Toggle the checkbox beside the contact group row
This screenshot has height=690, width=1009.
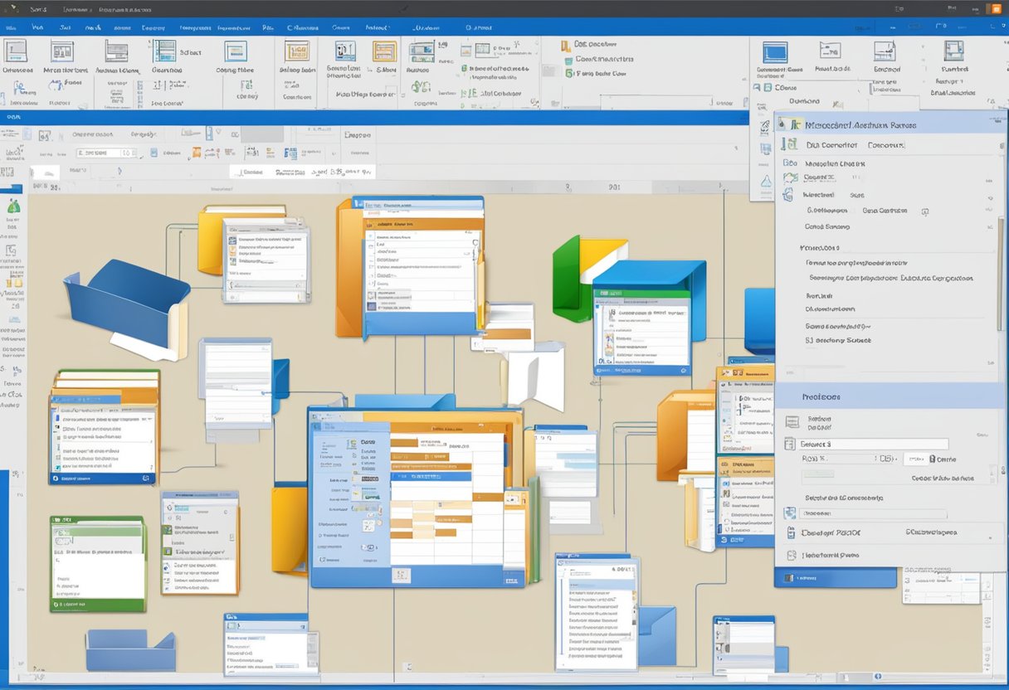click(x=924, y=211)
